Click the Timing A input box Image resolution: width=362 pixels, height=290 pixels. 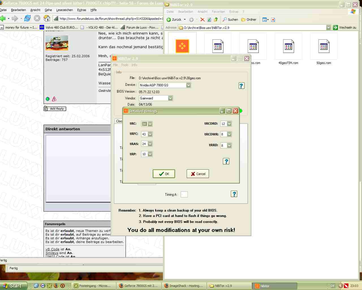click(x=184, y=194)
